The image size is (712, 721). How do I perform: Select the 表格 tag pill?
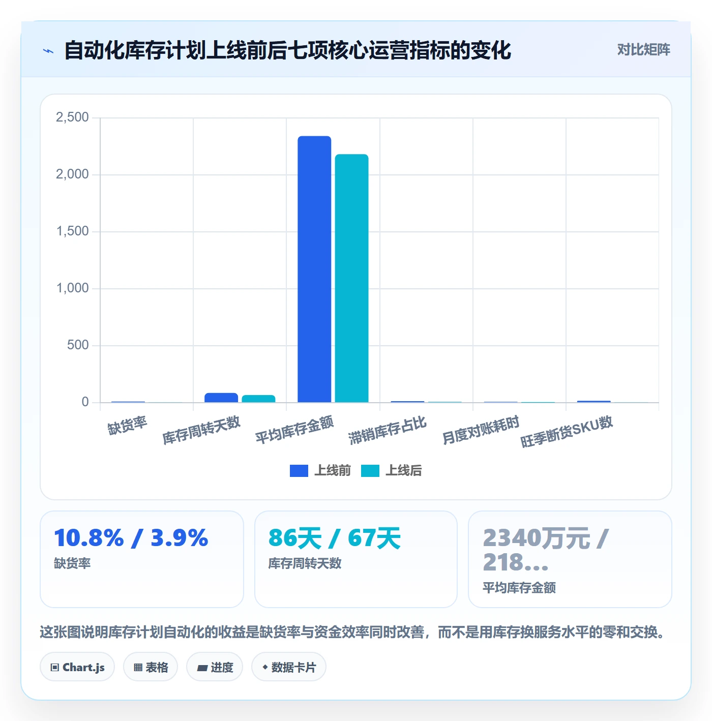click(151, 667)
